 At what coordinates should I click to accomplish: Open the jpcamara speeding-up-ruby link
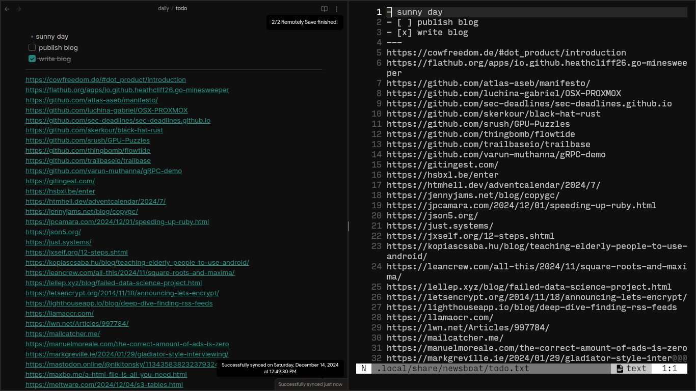(x=117, y=221)
